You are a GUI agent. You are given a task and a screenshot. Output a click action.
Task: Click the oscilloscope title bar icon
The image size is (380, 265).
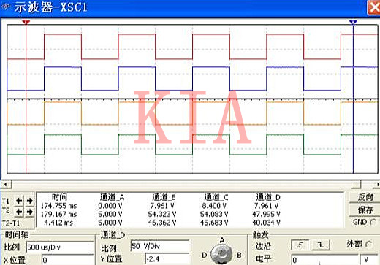coord(5,7)
